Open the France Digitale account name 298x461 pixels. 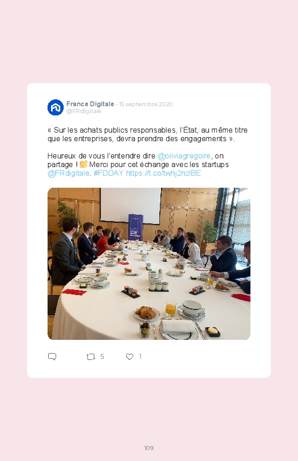90,104
